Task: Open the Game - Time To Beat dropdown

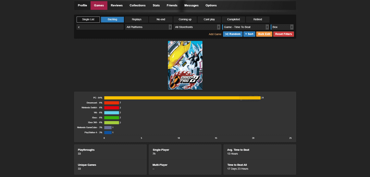Action: point(246,27)
